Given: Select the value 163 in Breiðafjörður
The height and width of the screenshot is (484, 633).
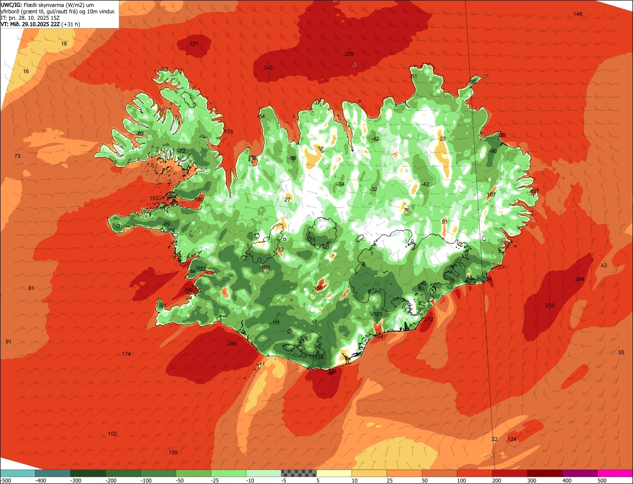Looking at the screenshot, I should tap(154, 198).
